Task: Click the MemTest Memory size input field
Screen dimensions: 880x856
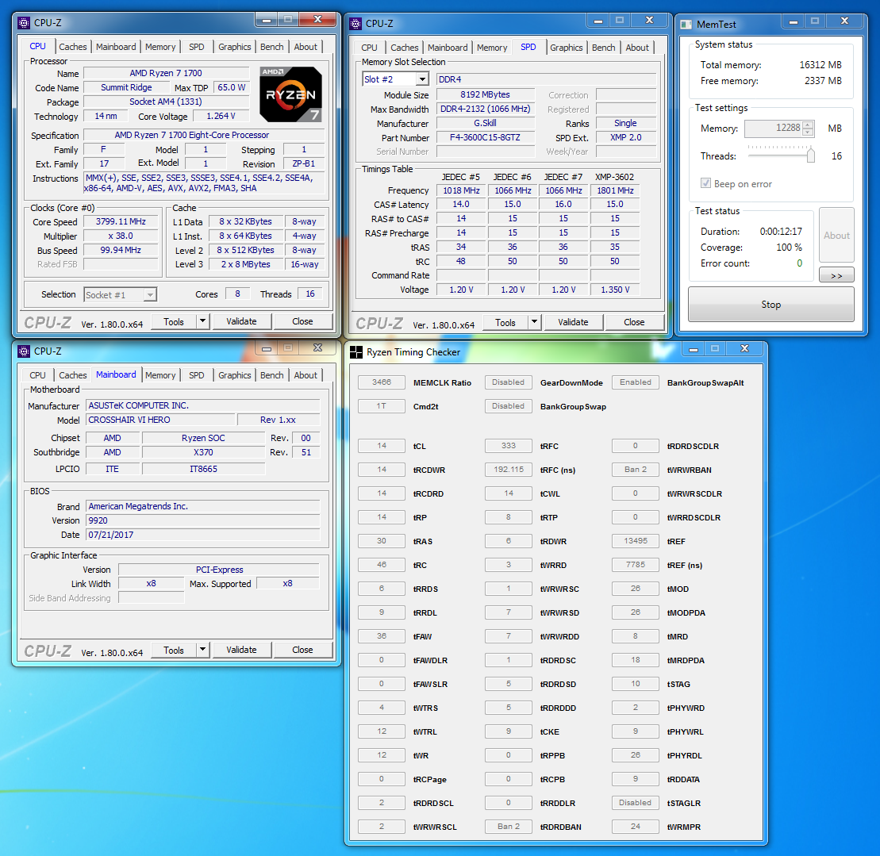Action: [x=774, y=129]
